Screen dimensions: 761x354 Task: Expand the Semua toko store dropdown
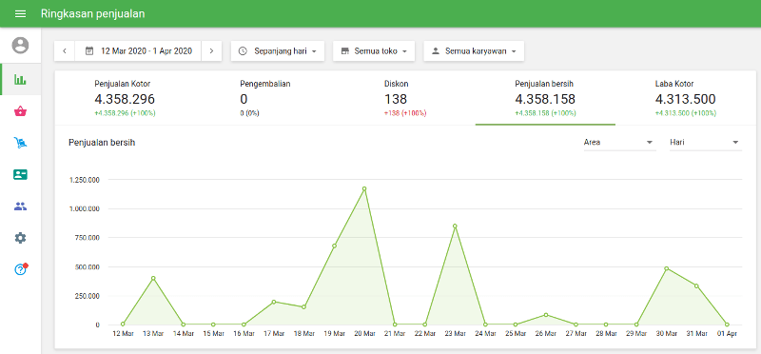pos(374,51)
